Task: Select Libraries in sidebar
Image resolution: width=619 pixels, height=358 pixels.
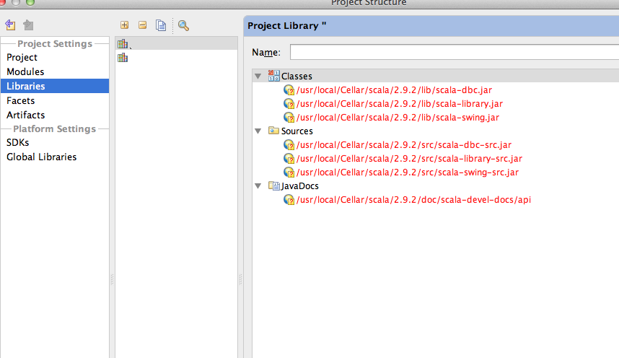Action: [55, 86]
